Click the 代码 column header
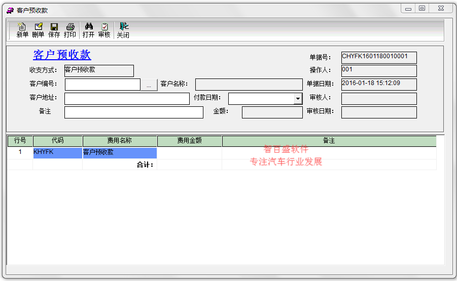Screen dimensions: 457x281 tap(58, 141)
